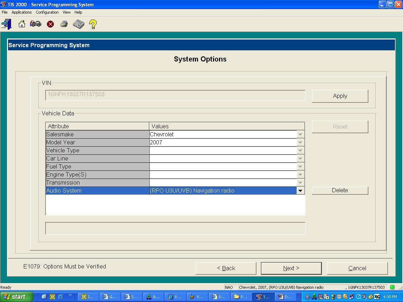Screen dimensions: 403x302
Task: Open the Applications menu
Action: tap(22, 12)
